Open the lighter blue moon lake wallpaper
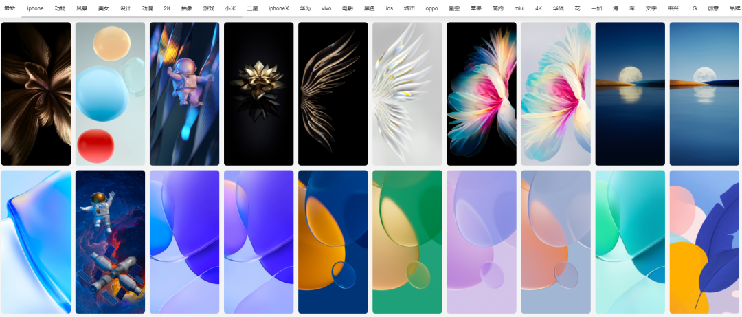The width and height of the screenshot is (742, 317). [705, 94]
